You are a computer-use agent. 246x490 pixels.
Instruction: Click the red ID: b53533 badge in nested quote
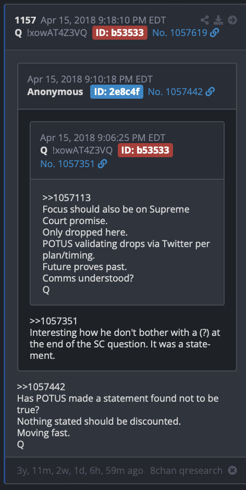pyautogui.click(x=145, y=150)
